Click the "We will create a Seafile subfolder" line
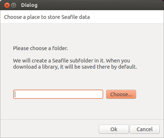The width and height of the screenshot is (164, 138). coord(71,61)
